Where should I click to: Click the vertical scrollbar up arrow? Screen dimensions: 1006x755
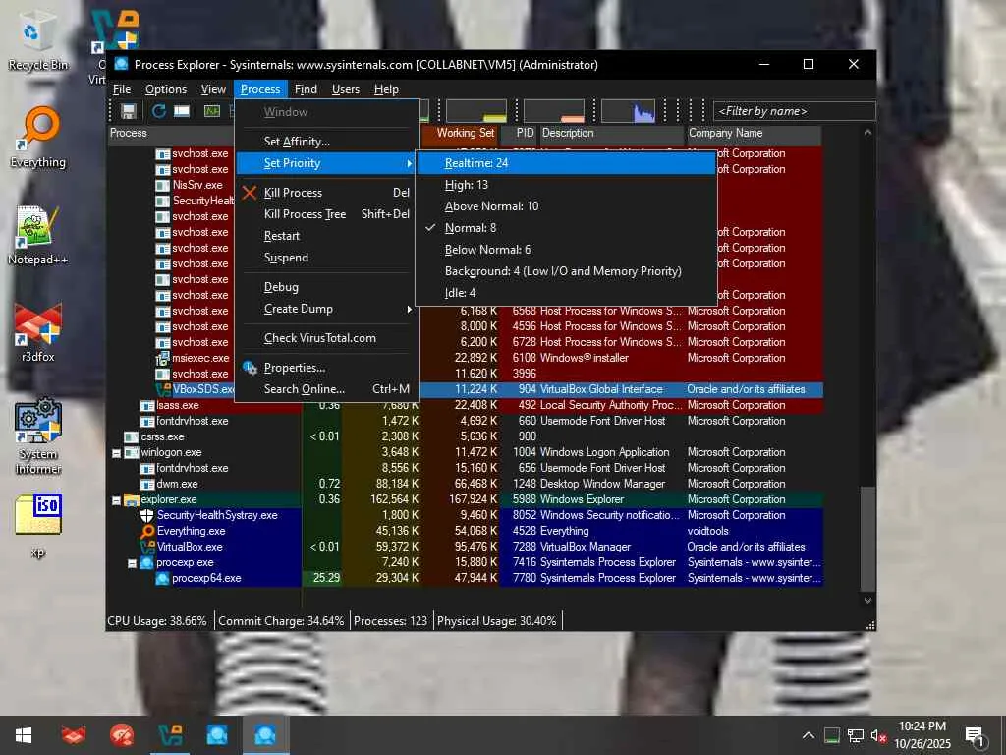[867, 133]
